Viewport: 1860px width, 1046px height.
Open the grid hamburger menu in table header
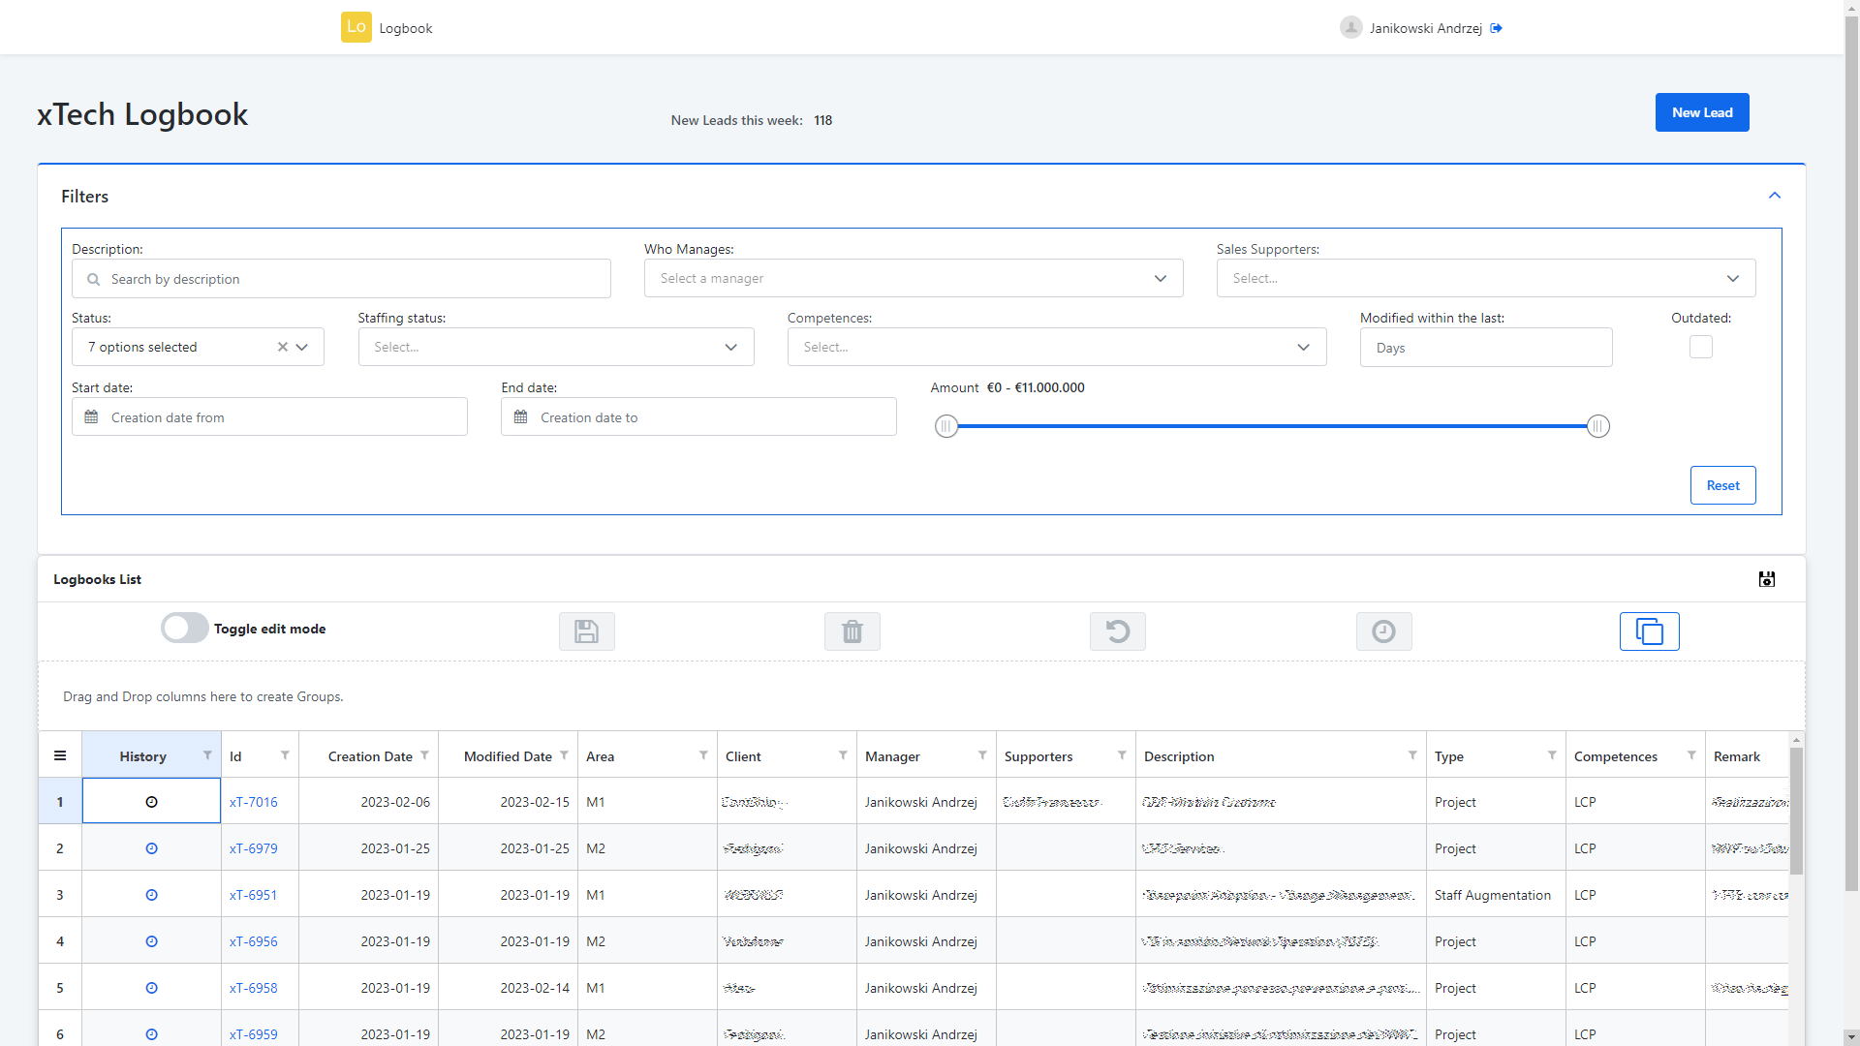point(60,756)
